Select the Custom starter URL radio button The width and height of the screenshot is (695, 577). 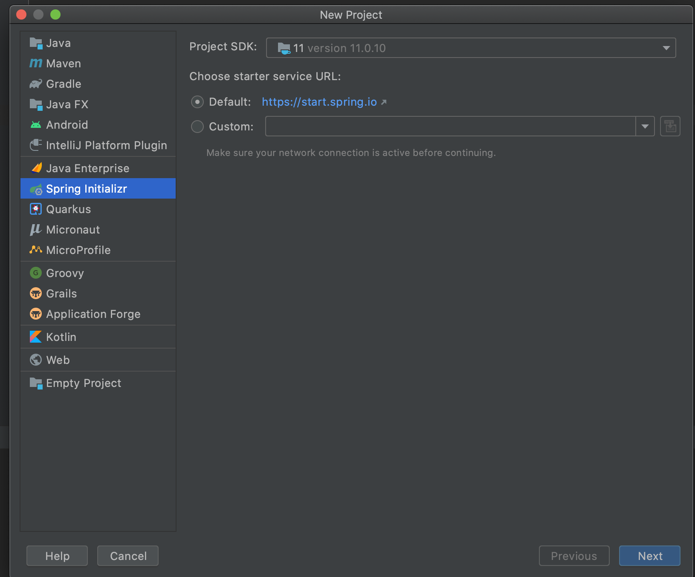click(x=197, y=127)
